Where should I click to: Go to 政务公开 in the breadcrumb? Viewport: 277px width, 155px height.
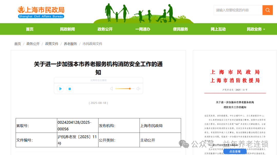click(x=33, y=44)
